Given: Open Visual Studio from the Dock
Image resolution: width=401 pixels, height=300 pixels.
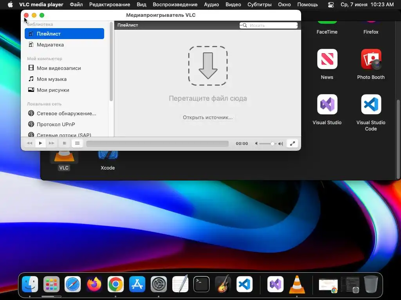Looking at the screenshot, I should pyautogui.click(x=275, y=284).
